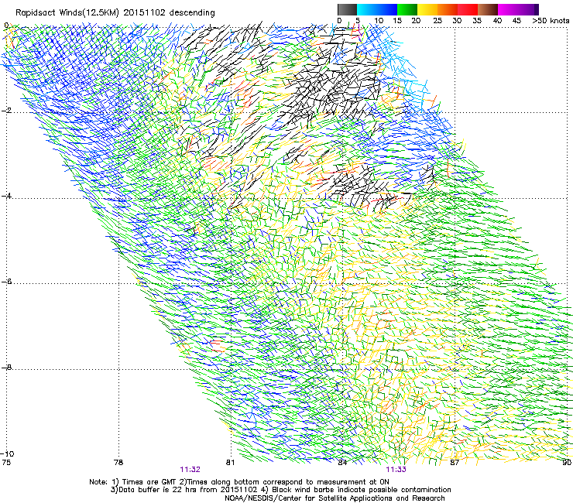Click the '10' legend scale label
The height and width of the screenshot is (503, 573).
(379, 21)
